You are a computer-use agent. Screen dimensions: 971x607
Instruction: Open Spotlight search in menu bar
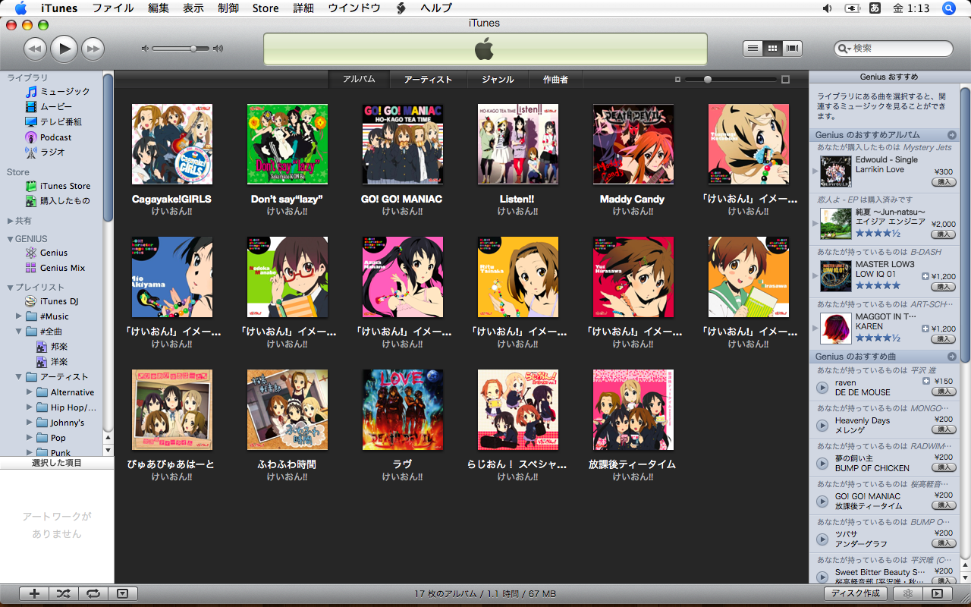point(948,8)
